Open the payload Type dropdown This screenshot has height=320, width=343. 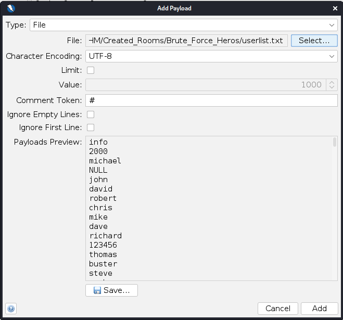tap(183, 24)
